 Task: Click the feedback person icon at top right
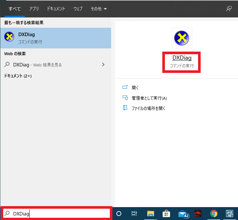229,9
